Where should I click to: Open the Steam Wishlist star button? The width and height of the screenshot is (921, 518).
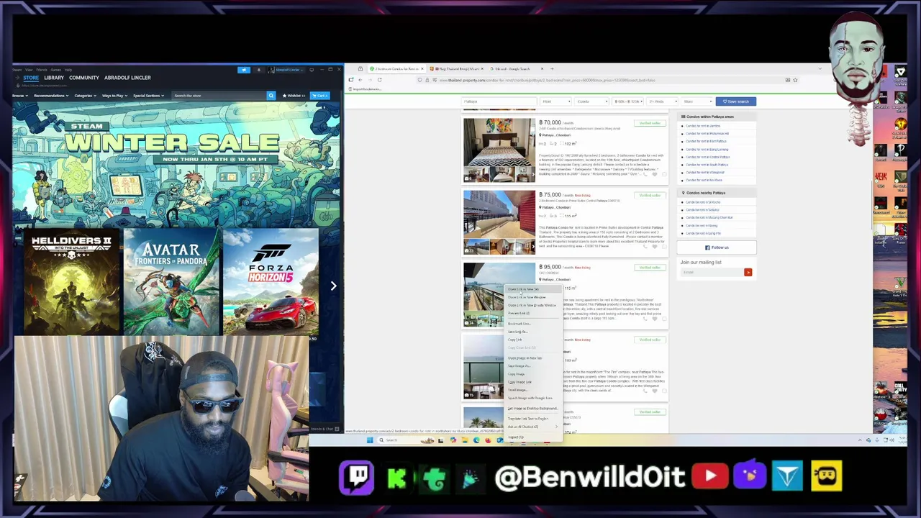(294, 96)
